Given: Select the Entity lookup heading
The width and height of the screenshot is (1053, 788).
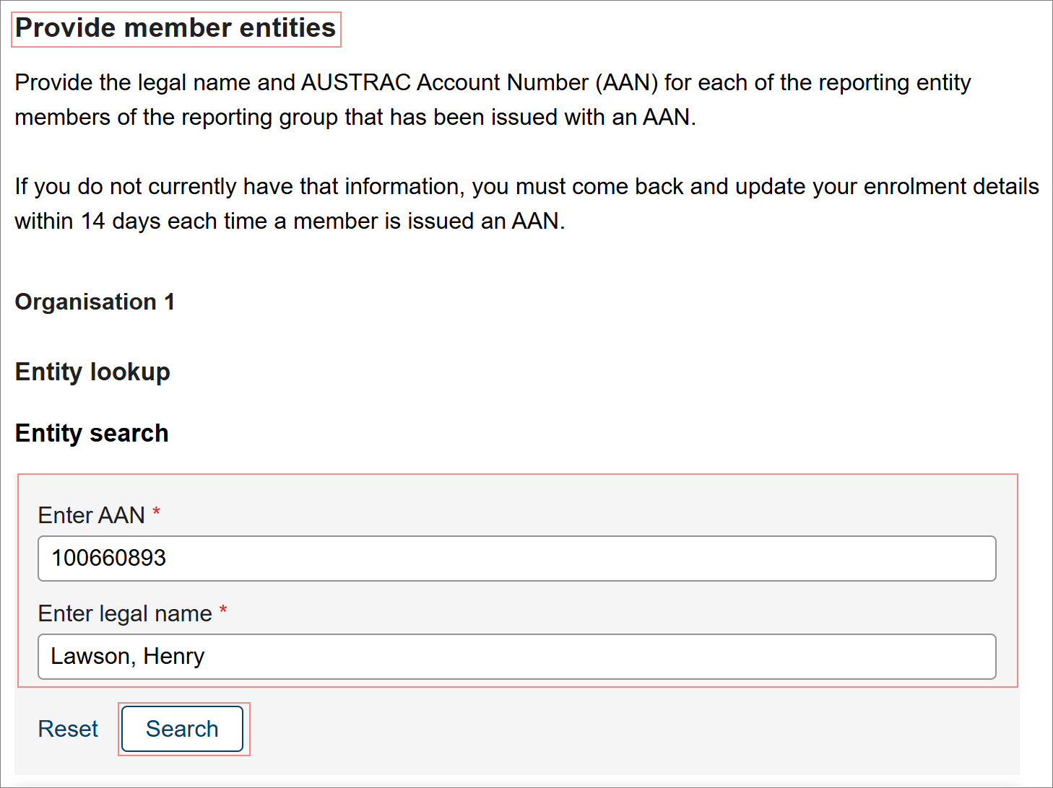Looking at the screenshot, I should point(92,372).
